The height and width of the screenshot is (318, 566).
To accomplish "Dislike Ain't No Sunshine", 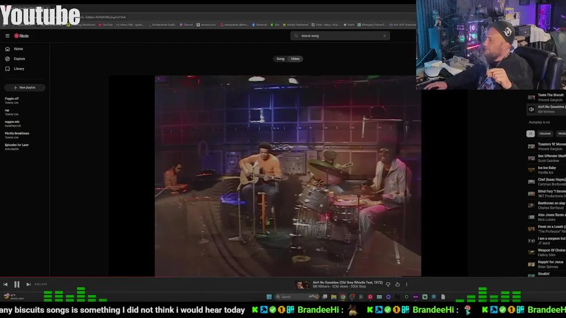I will tap(388, 284).
